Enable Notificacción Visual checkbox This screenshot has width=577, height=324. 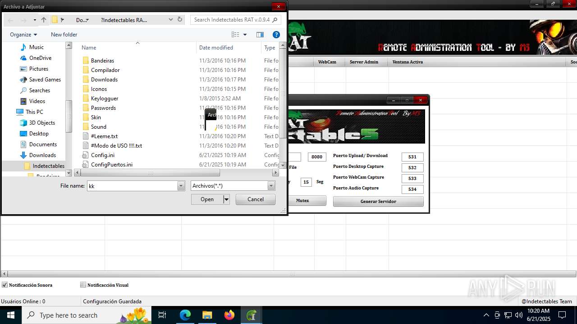(83, 285)
